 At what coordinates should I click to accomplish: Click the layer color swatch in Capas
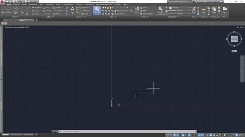point(111,8)
